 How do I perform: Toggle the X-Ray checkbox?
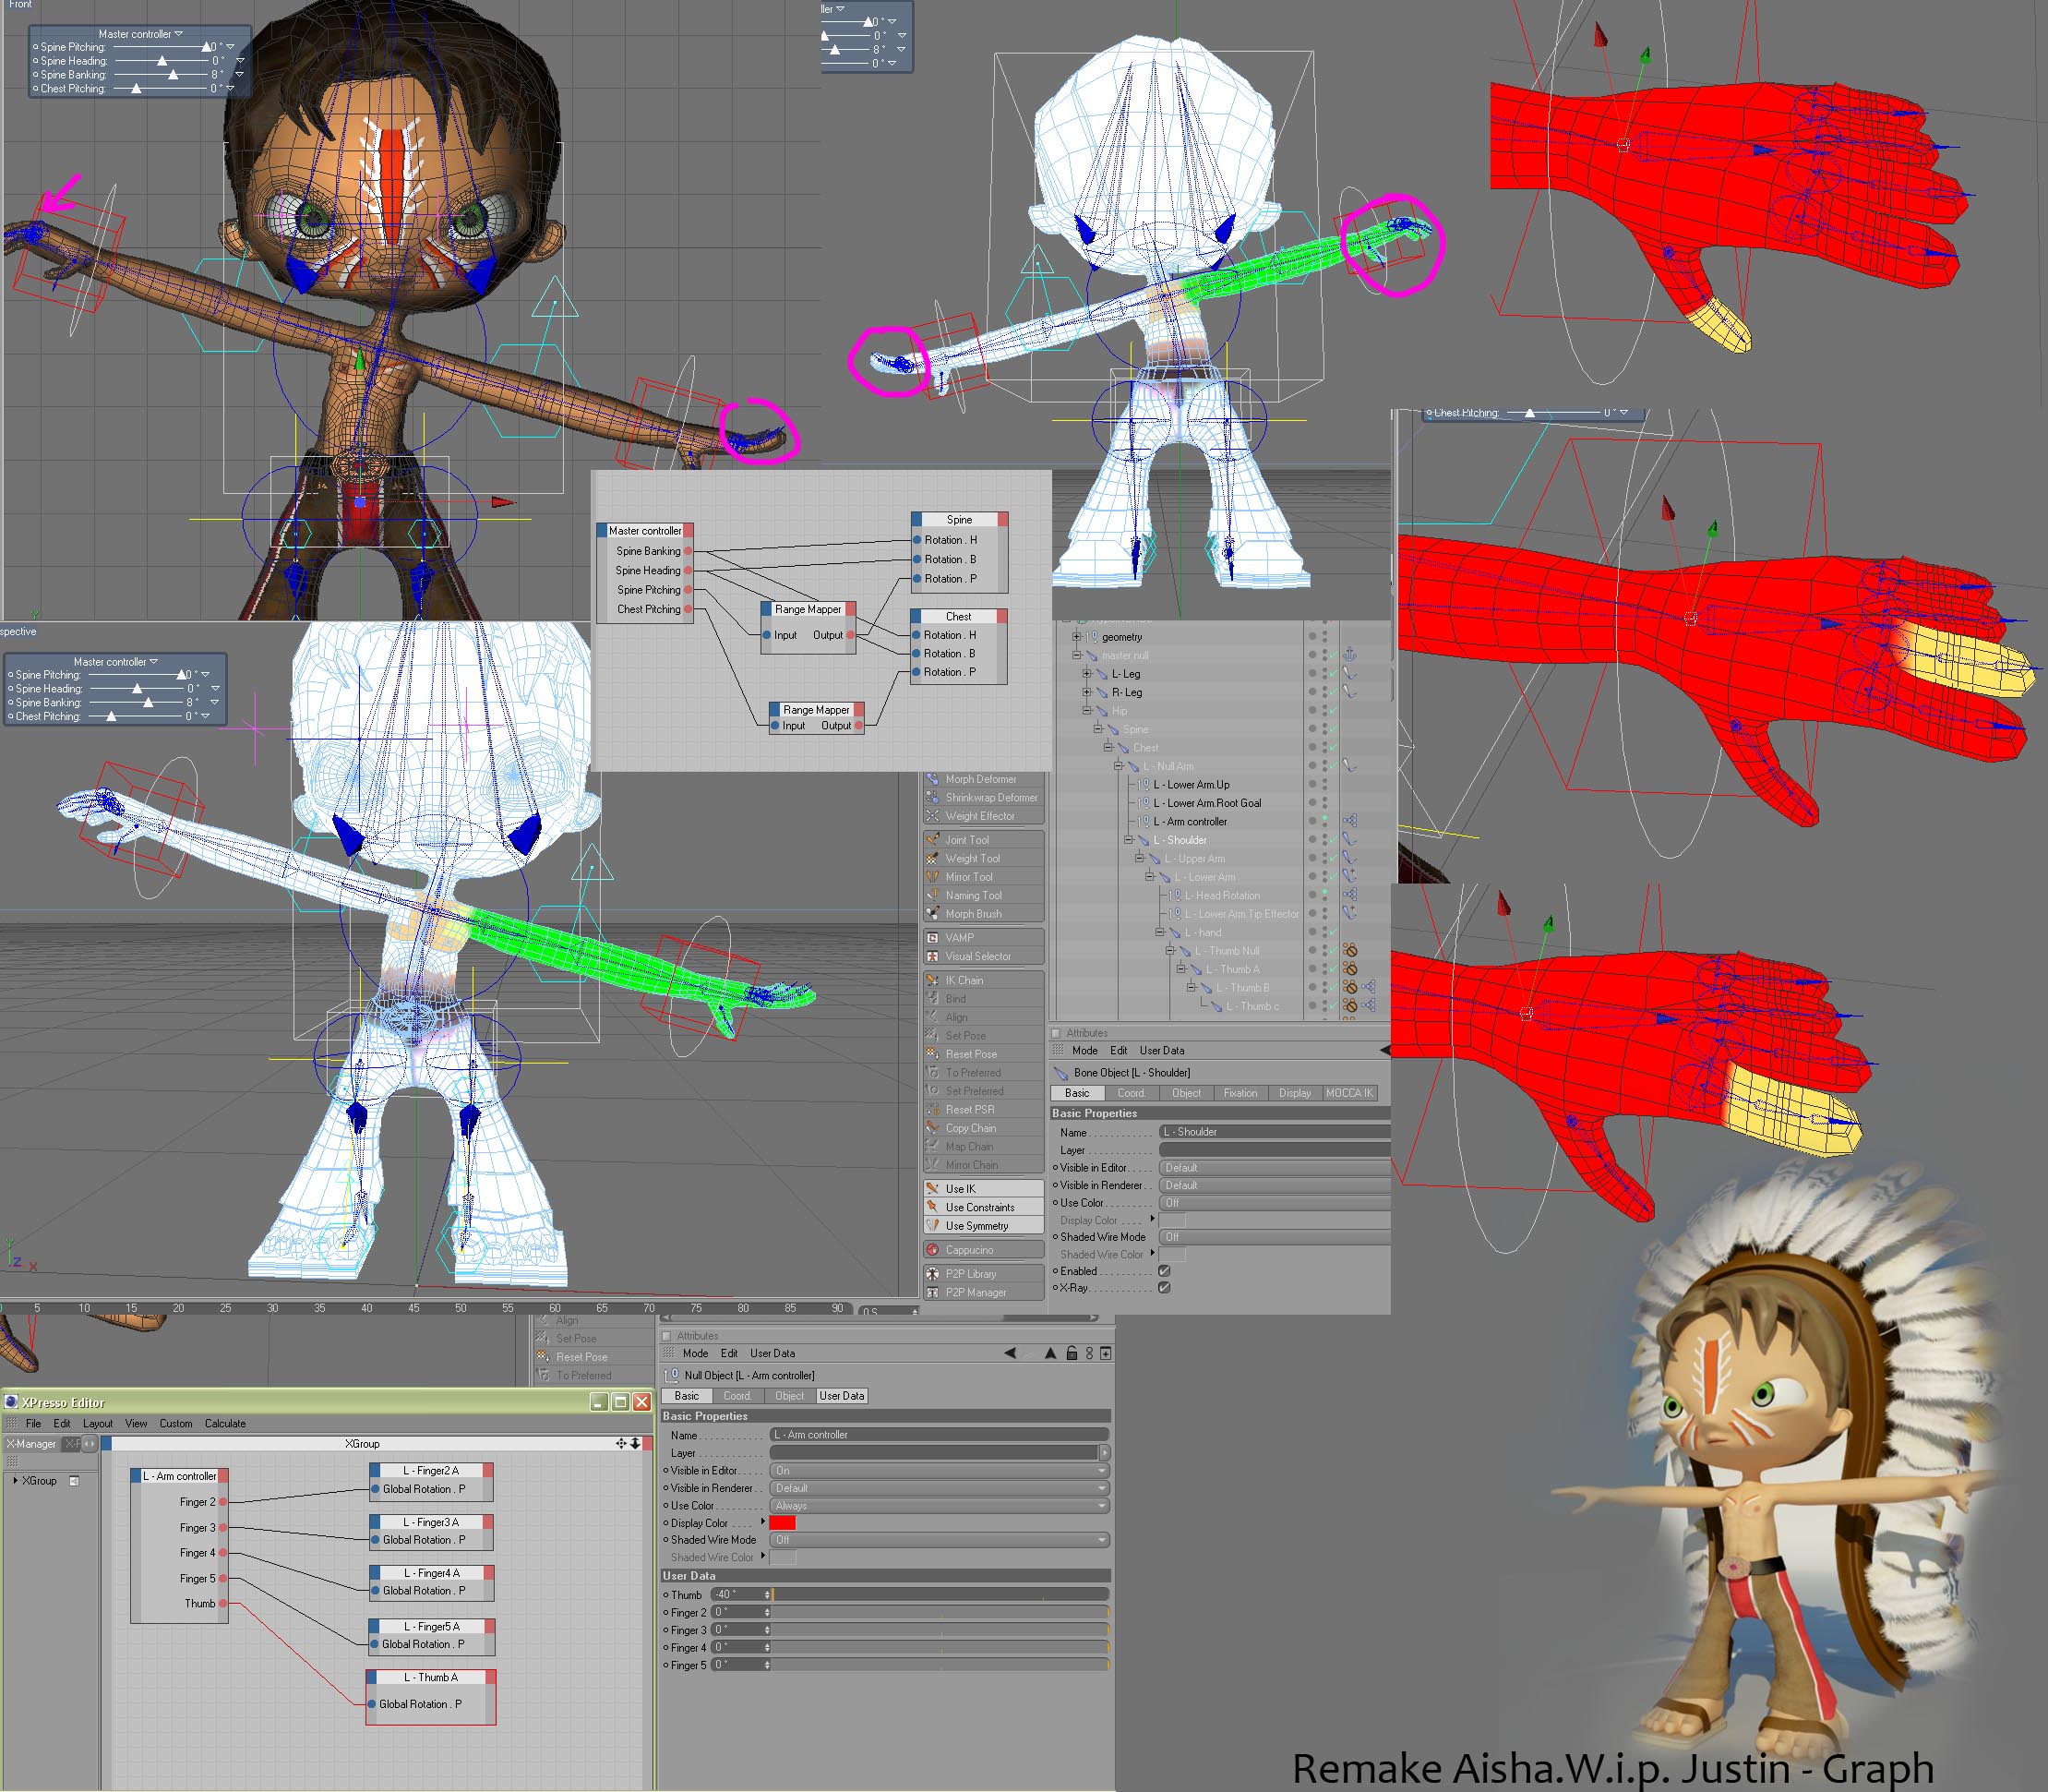[1164, 1288]
